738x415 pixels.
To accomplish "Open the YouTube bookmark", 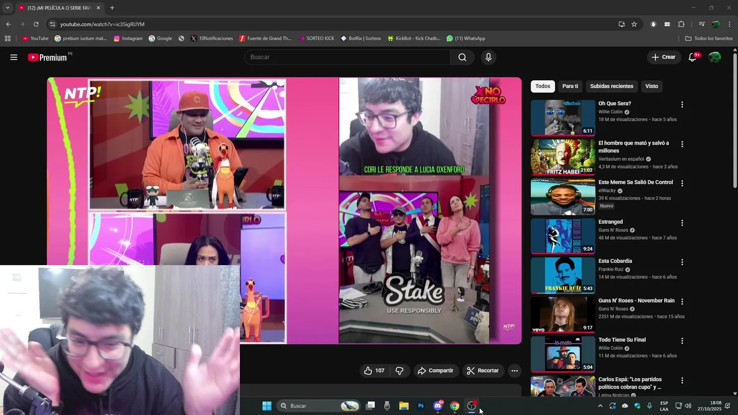I will click(35, 39).
